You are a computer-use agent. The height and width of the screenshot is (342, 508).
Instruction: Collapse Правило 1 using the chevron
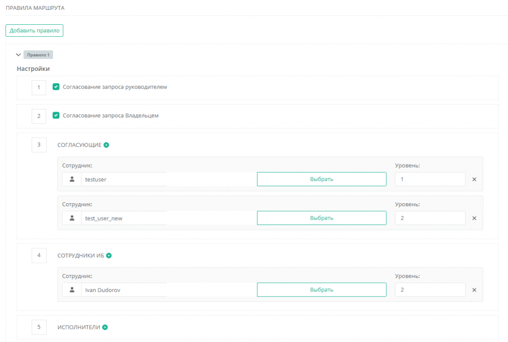19,55
